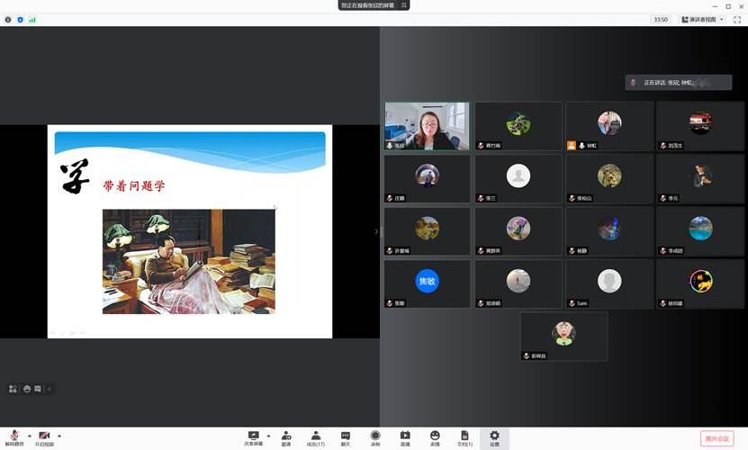Open the Emoji reactions (表情) icon
Viewport: 748px width, 450px height.
[435, 436]
